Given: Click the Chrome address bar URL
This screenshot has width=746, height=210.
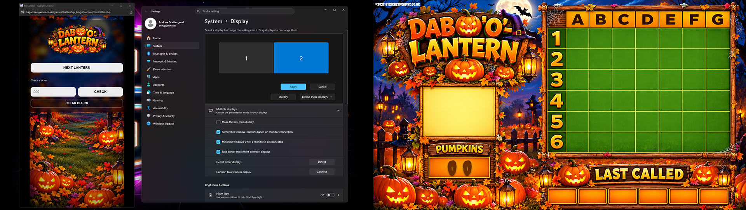Looking at the screenshot, I should coord(68,12).
